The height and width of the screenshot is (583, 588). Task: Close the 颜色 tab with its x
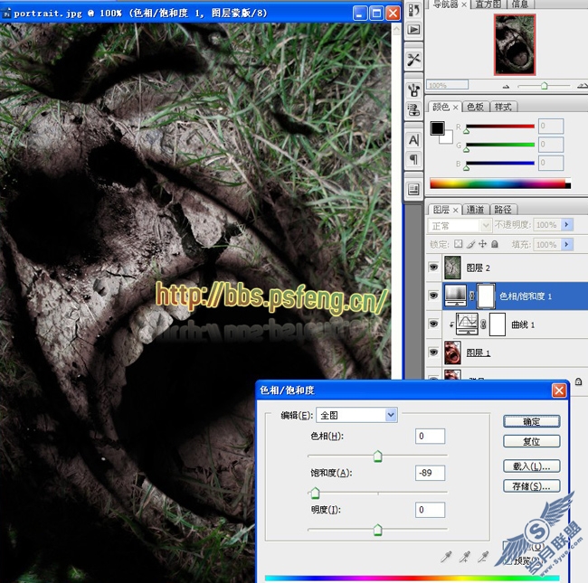[456, 108]
